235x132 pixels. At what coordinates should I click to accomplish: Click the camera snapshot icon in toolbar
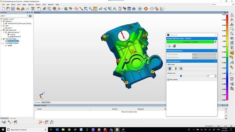click(x=134, y=9)
